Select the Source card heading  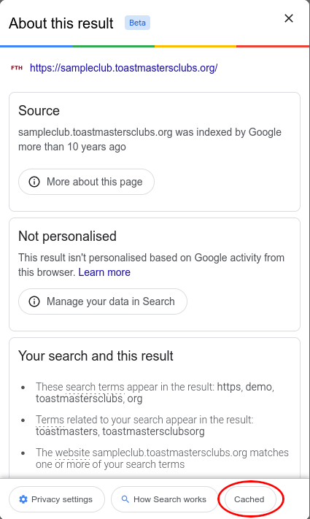pyautogui.click(x=39, y=110)
